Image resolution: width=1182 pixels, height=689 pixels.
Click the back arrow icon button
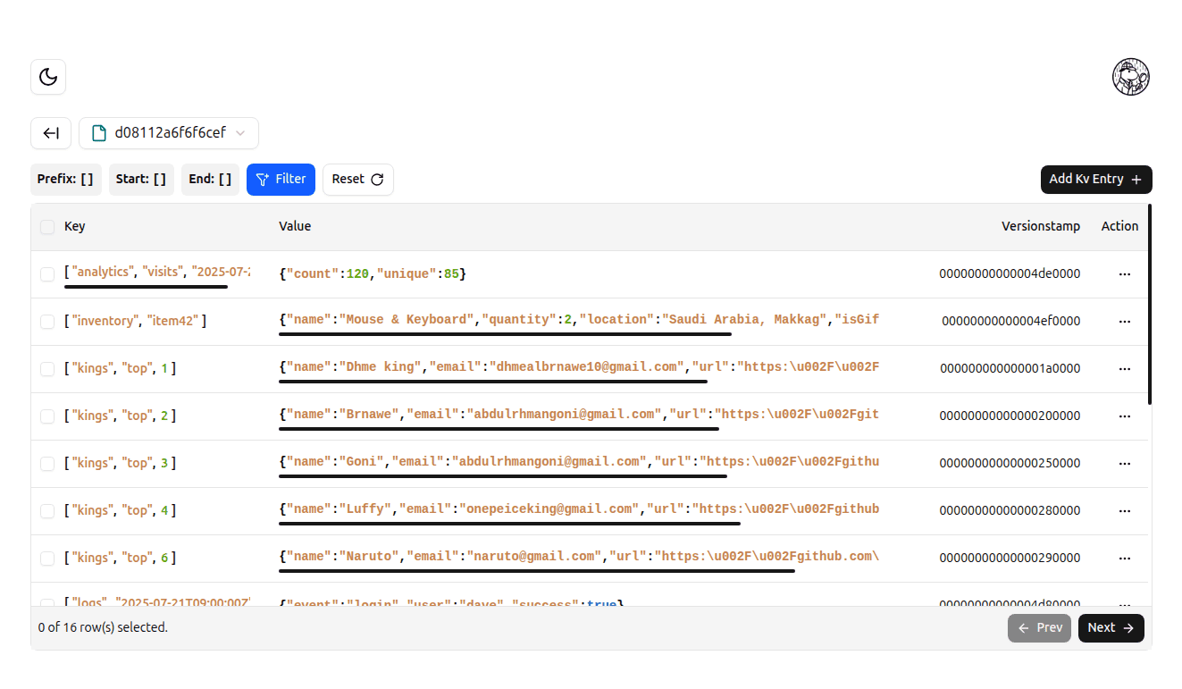tap(51, 133)
